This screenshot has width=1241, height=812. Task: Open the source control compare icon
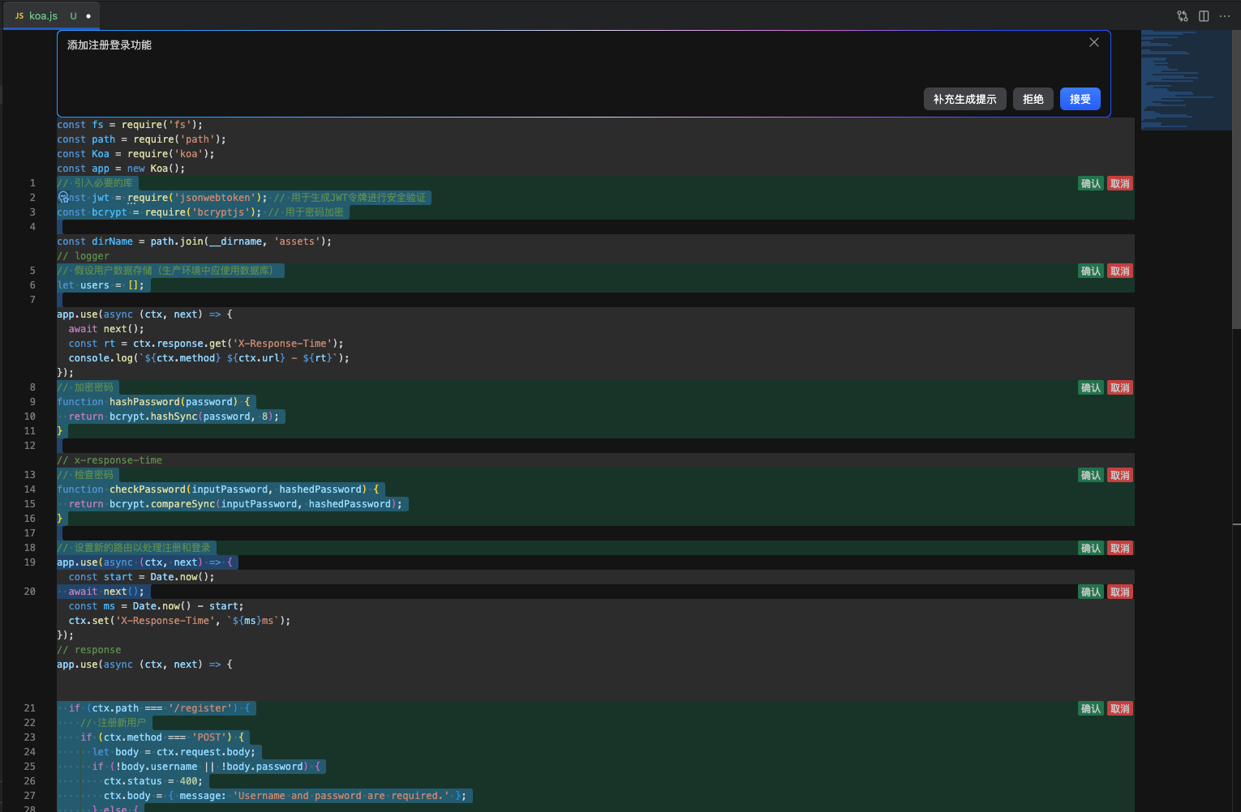point(1183,16)
